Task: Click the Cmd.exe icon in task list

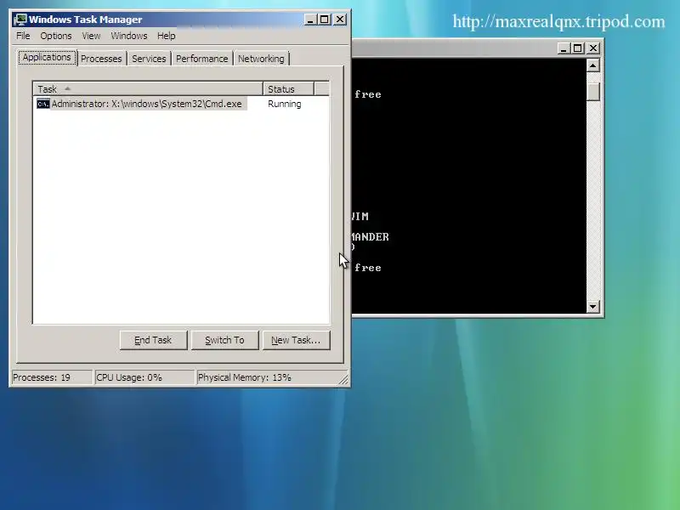Action: (x=43, y=104)
